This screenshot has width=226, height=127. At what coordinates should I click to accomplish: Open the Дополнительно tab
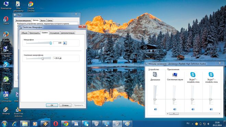pyautogui.click(x=68, y=33)
